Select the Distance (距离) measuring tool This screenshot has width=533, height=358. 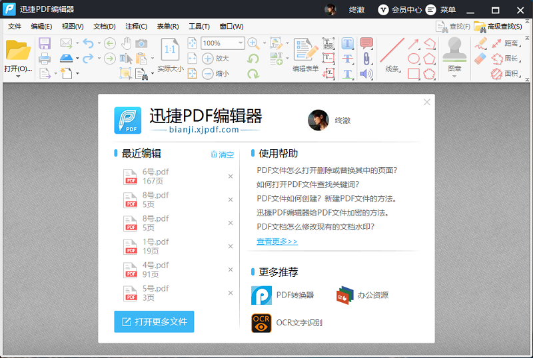pyautogui.click(x=506, y=43)
